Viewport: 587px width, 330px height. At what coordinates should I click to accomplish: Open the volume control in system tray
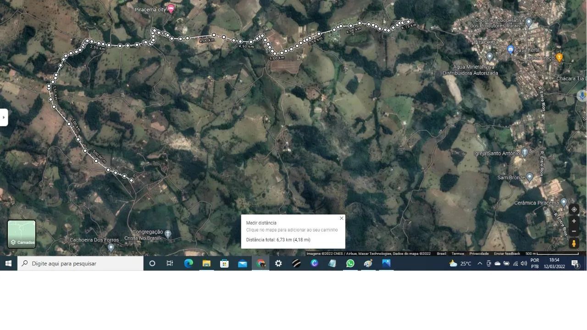point(524,264)
